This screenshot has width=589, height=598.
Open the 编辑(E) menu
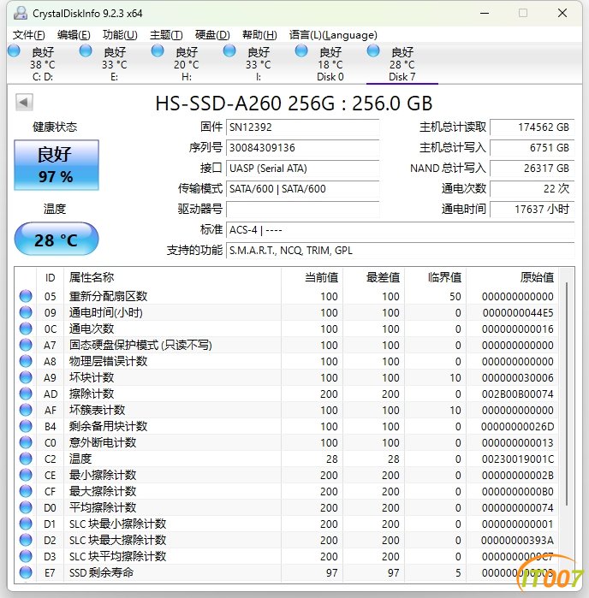click(x=74, y=35)
